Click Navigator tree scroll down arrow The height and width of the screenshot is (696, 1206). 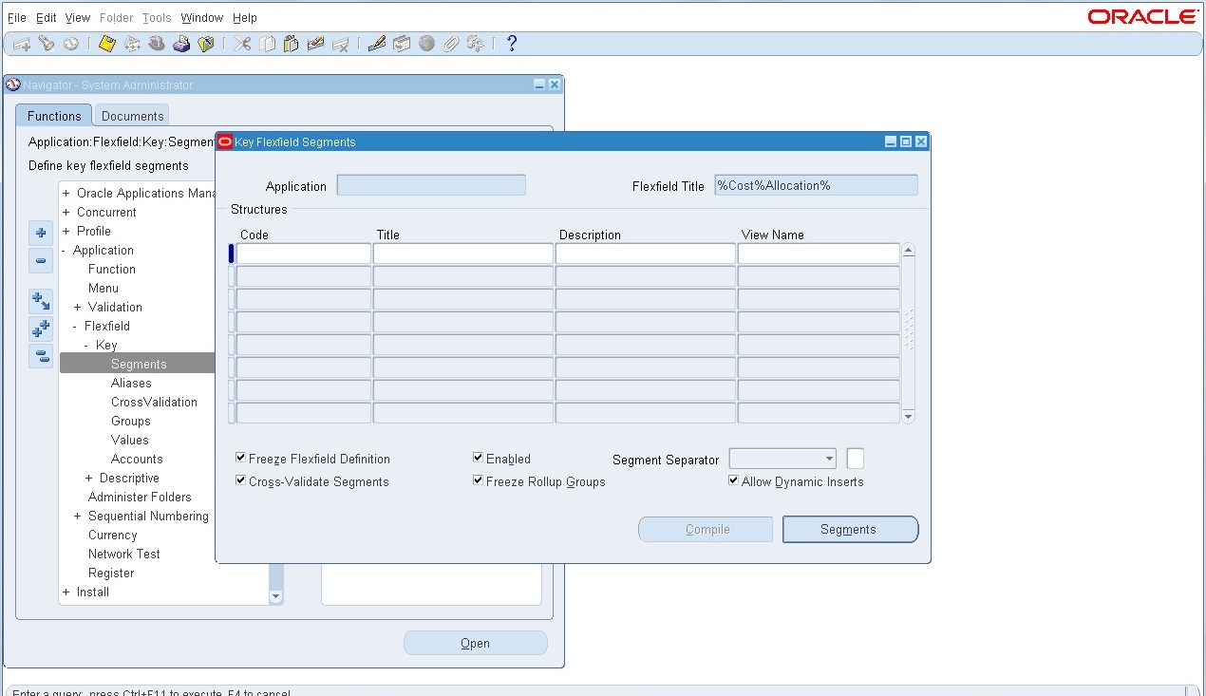click(x=276, y=597)
